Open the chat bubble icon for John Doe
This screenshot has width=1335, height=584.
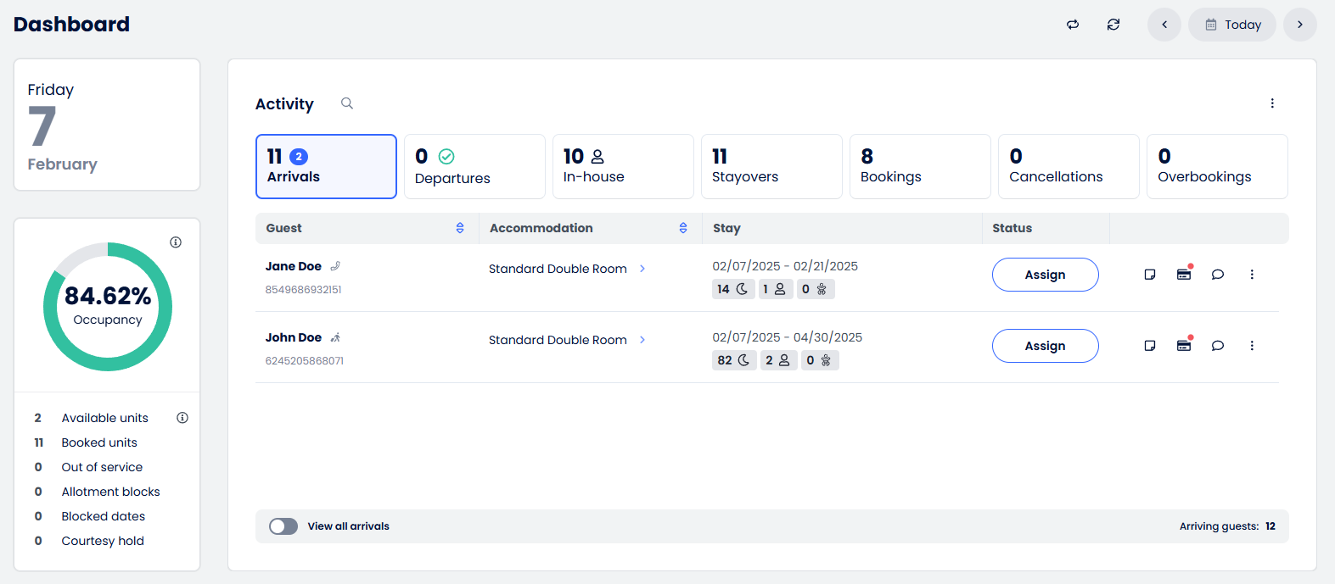(x=1218, y=346)
